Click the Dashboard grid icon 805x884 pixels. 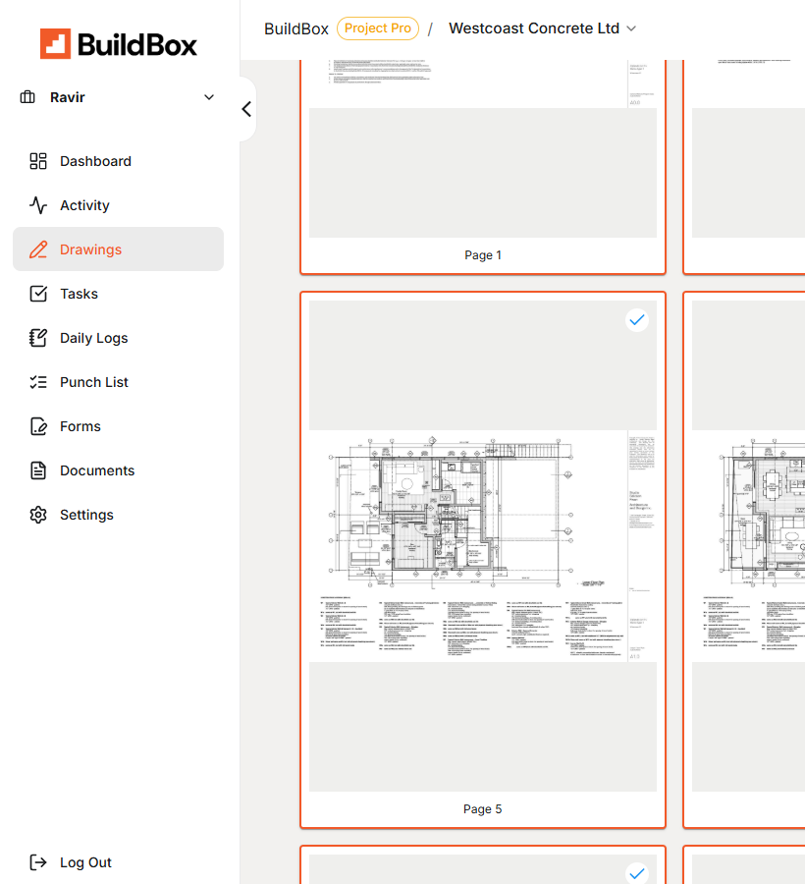point(38,161)
